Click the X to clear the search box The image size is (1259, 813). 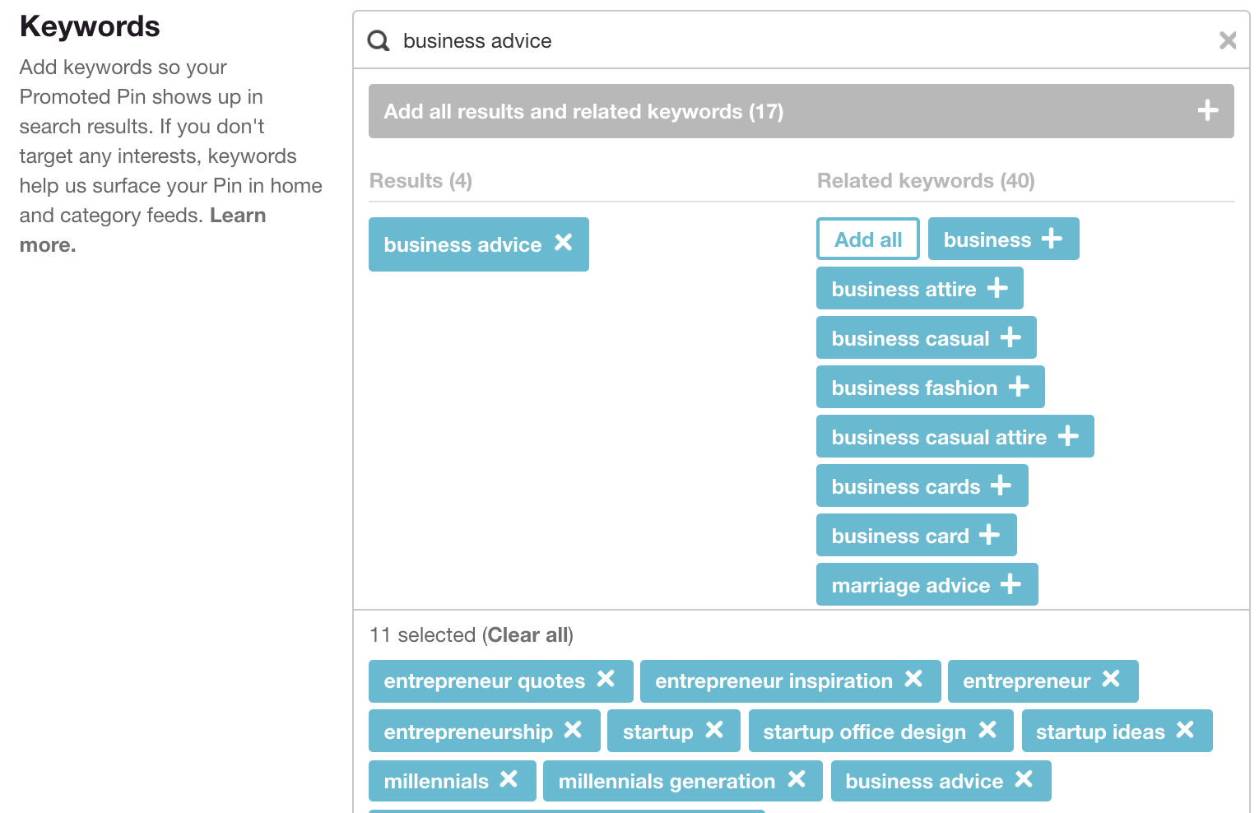tap(1228, 40)
